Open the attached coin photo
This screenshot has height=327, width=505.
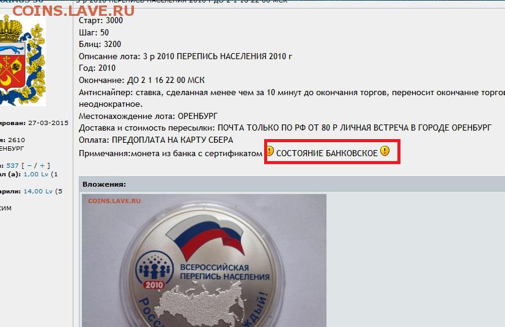pyautogui.click(x=204, y=261)
